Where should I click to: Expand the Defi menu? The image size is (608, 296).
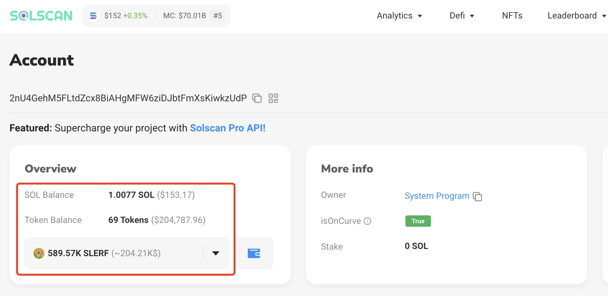tap(462, 16)
